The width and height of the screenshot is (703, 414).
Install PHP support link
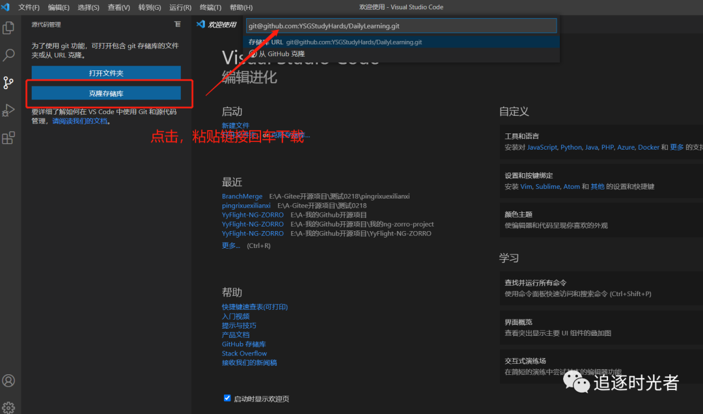coord(607,147)
